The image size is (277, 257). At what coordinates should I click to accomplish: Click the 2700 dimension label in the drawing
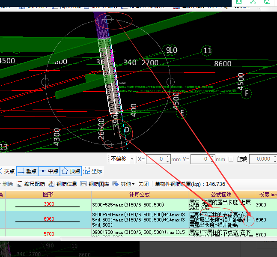(150, 63)
